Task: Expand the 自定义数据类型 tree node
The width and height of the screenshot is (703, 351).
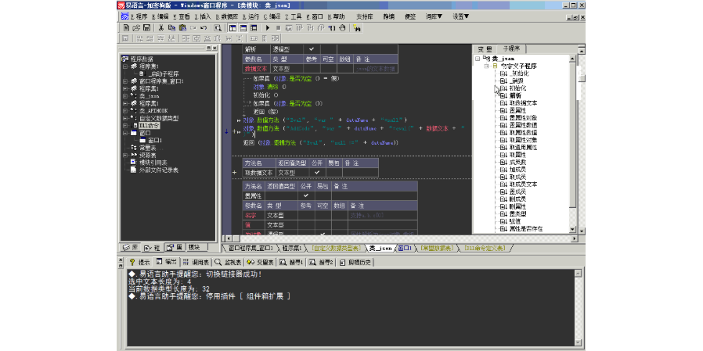Action: [124, 118]
